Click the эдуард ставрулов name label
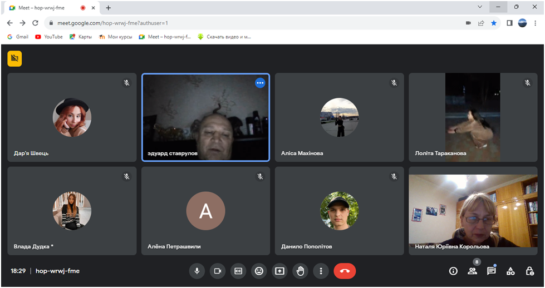545x288 pixels. coord(173,153)
